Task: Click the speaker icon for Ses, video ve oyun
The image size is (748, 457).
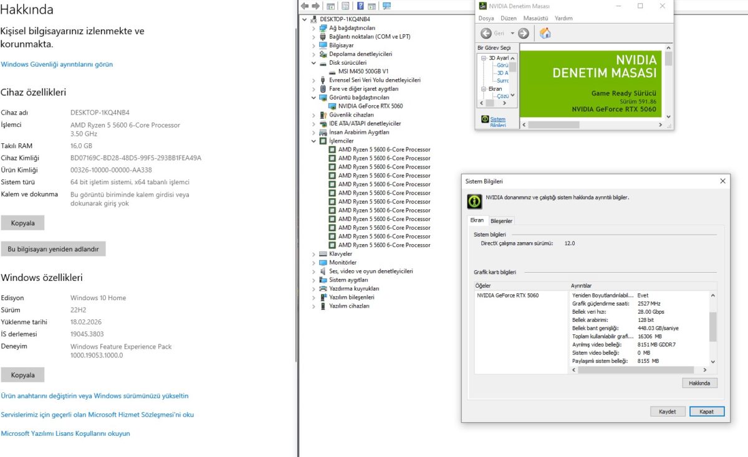Action: point(323,271)
